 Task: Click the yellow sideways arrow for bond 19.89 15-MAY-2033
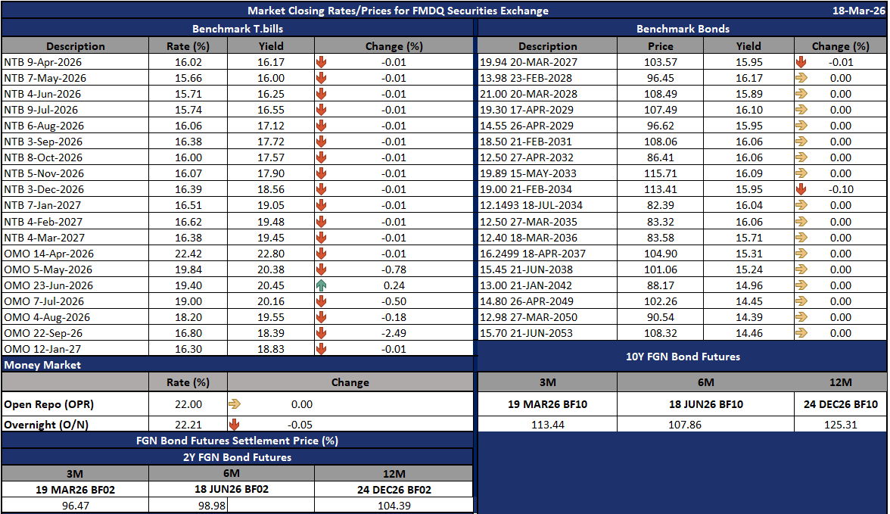pos(801,173)
